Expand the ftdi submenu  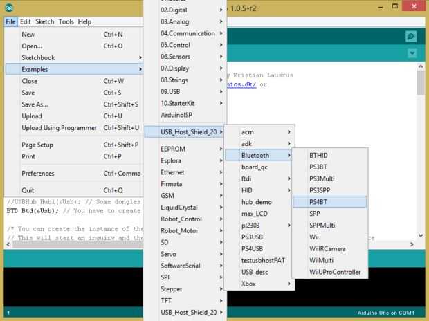pyautogui.click(x=259, y=178)
